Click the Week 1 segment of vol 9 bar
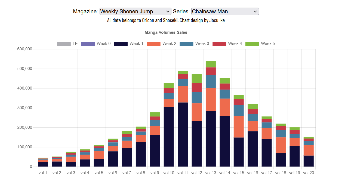The height and width of the screenshot is (178, 348). coord(155,151)
